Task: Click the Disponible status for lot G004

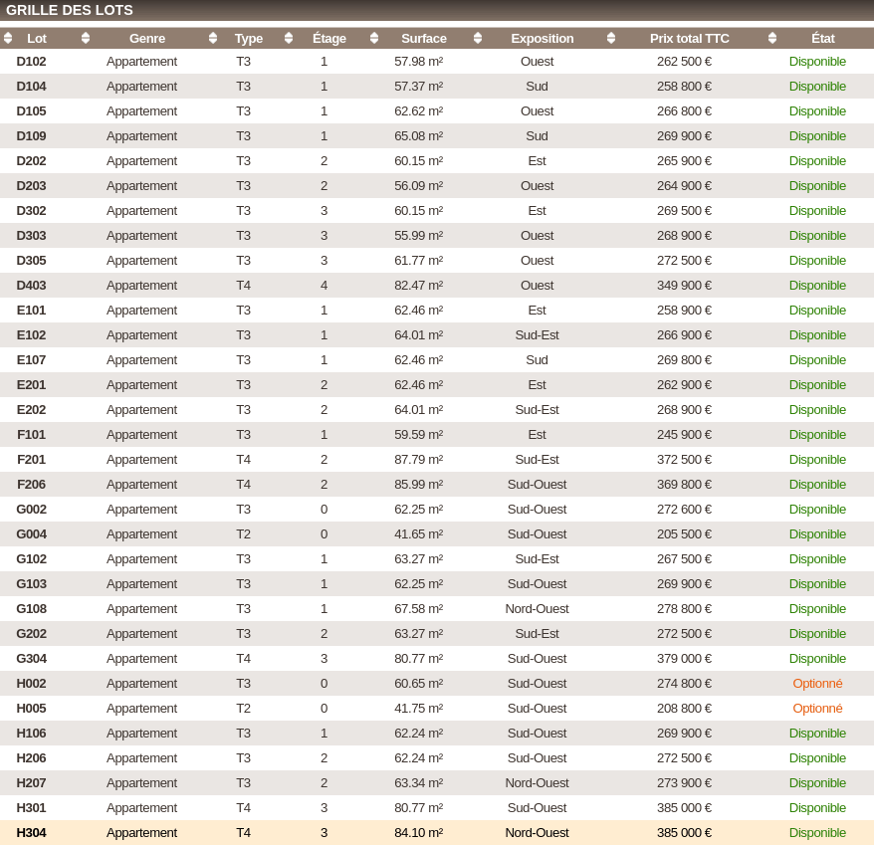Action: (817, 533)
